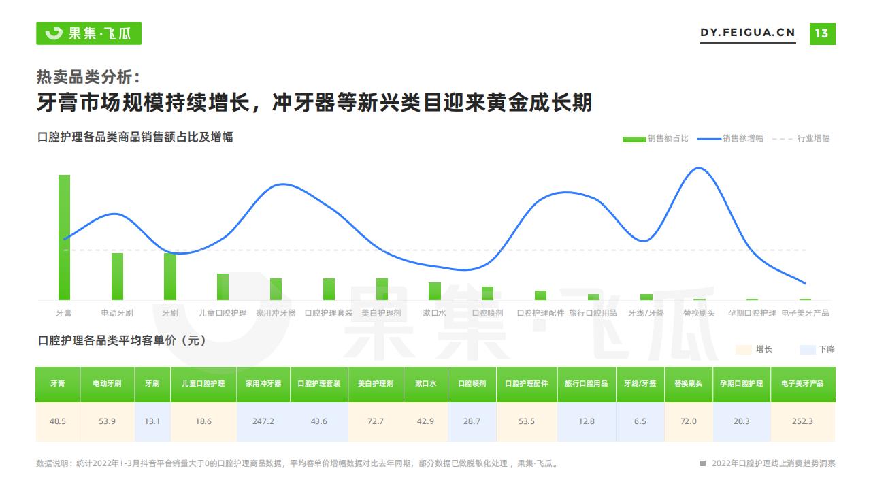Click the 电子美牙产品 table header cell
The width and height of the screenshot is (871, 490).
coord(803,384)
